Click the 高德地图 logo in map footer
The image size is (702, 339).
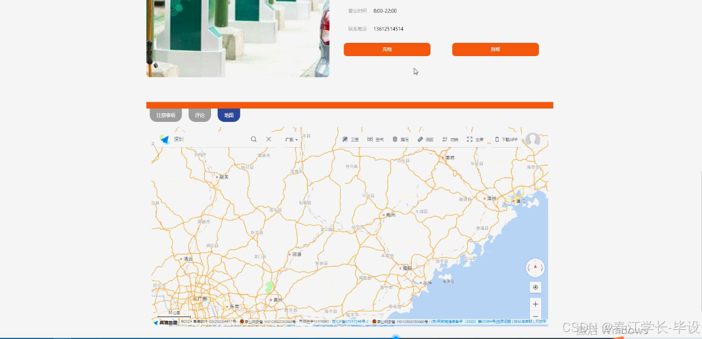[166, 322]
